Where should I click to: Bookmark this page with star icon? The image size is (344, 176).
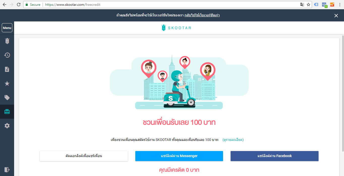pos(308,5)
